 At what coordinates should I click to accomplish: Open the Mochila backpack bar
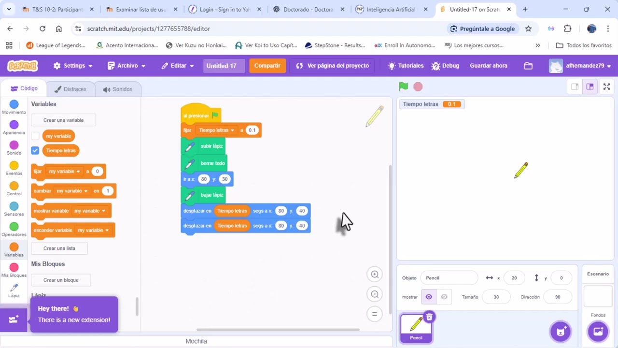pyautogui.click(x=196, y=341)
